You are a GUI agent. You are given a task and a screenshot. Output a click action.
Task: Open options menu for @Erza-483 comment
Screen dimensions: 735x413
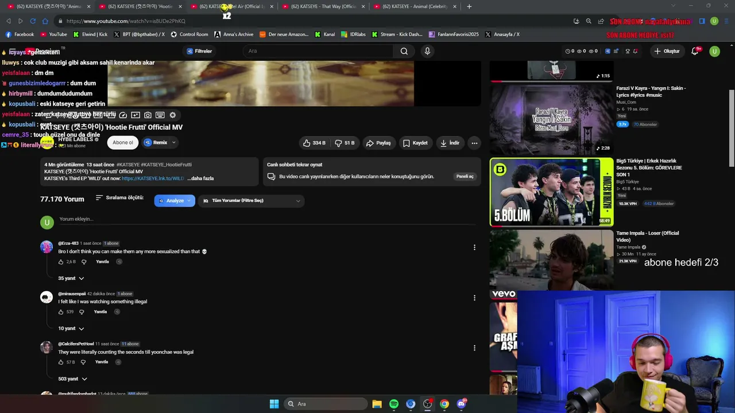(474, 247)
